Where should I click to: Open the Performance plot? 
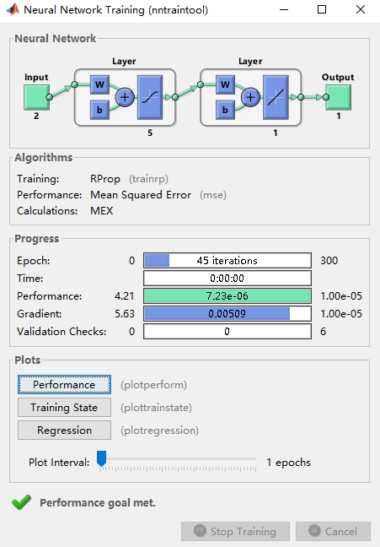click(x=64, y=384)
